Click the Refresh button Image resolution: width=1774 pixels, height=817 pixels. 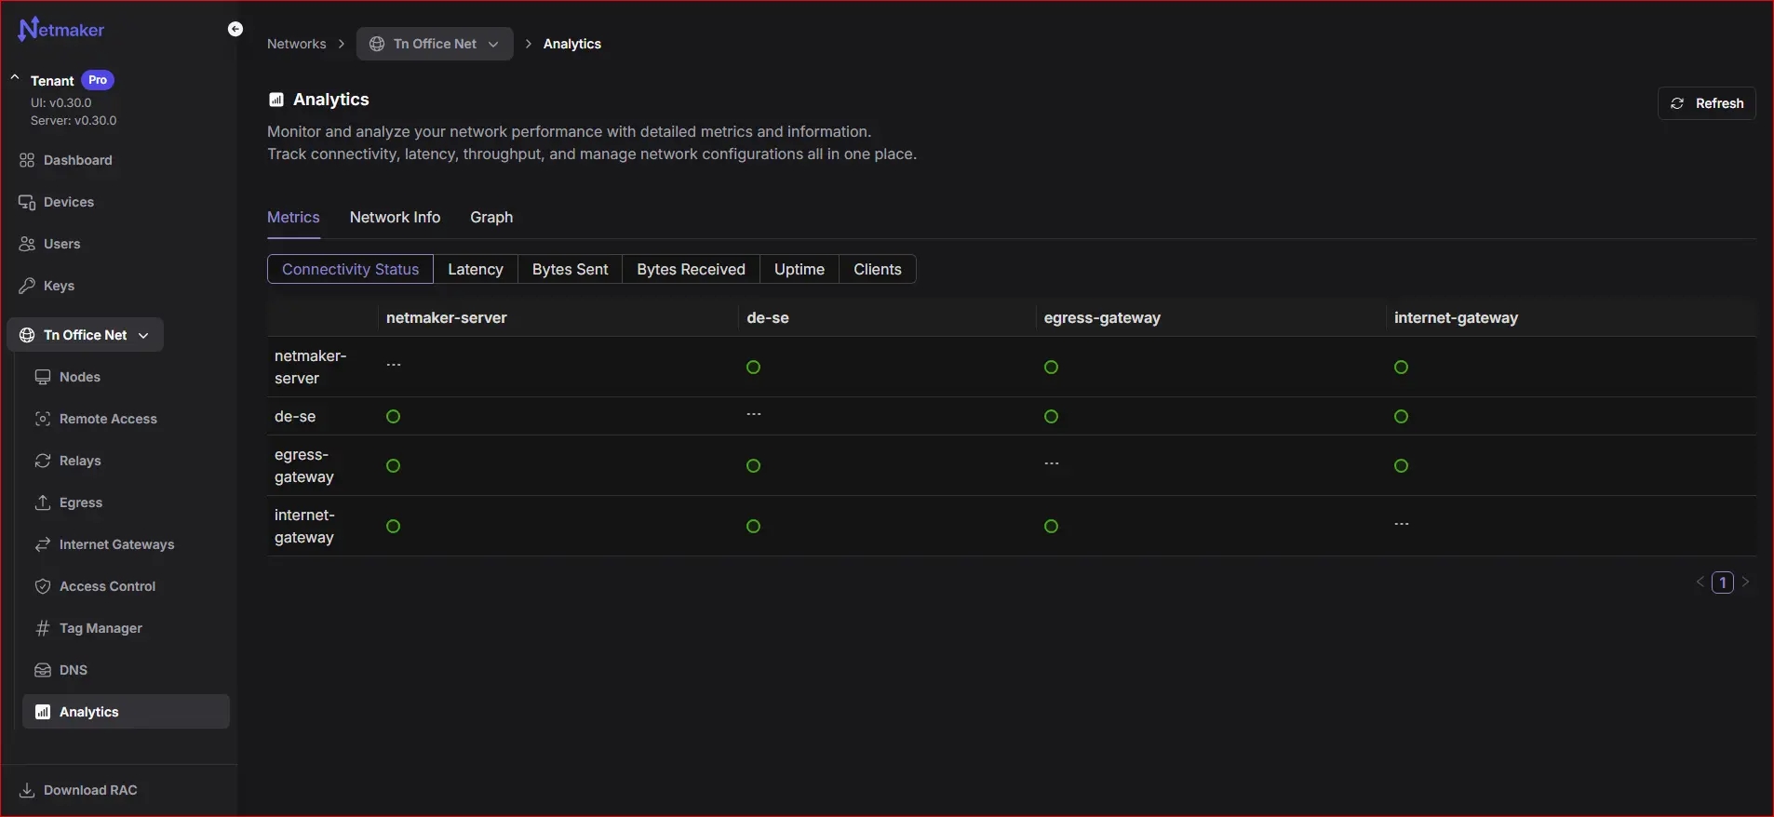[x=1706, y=103]
